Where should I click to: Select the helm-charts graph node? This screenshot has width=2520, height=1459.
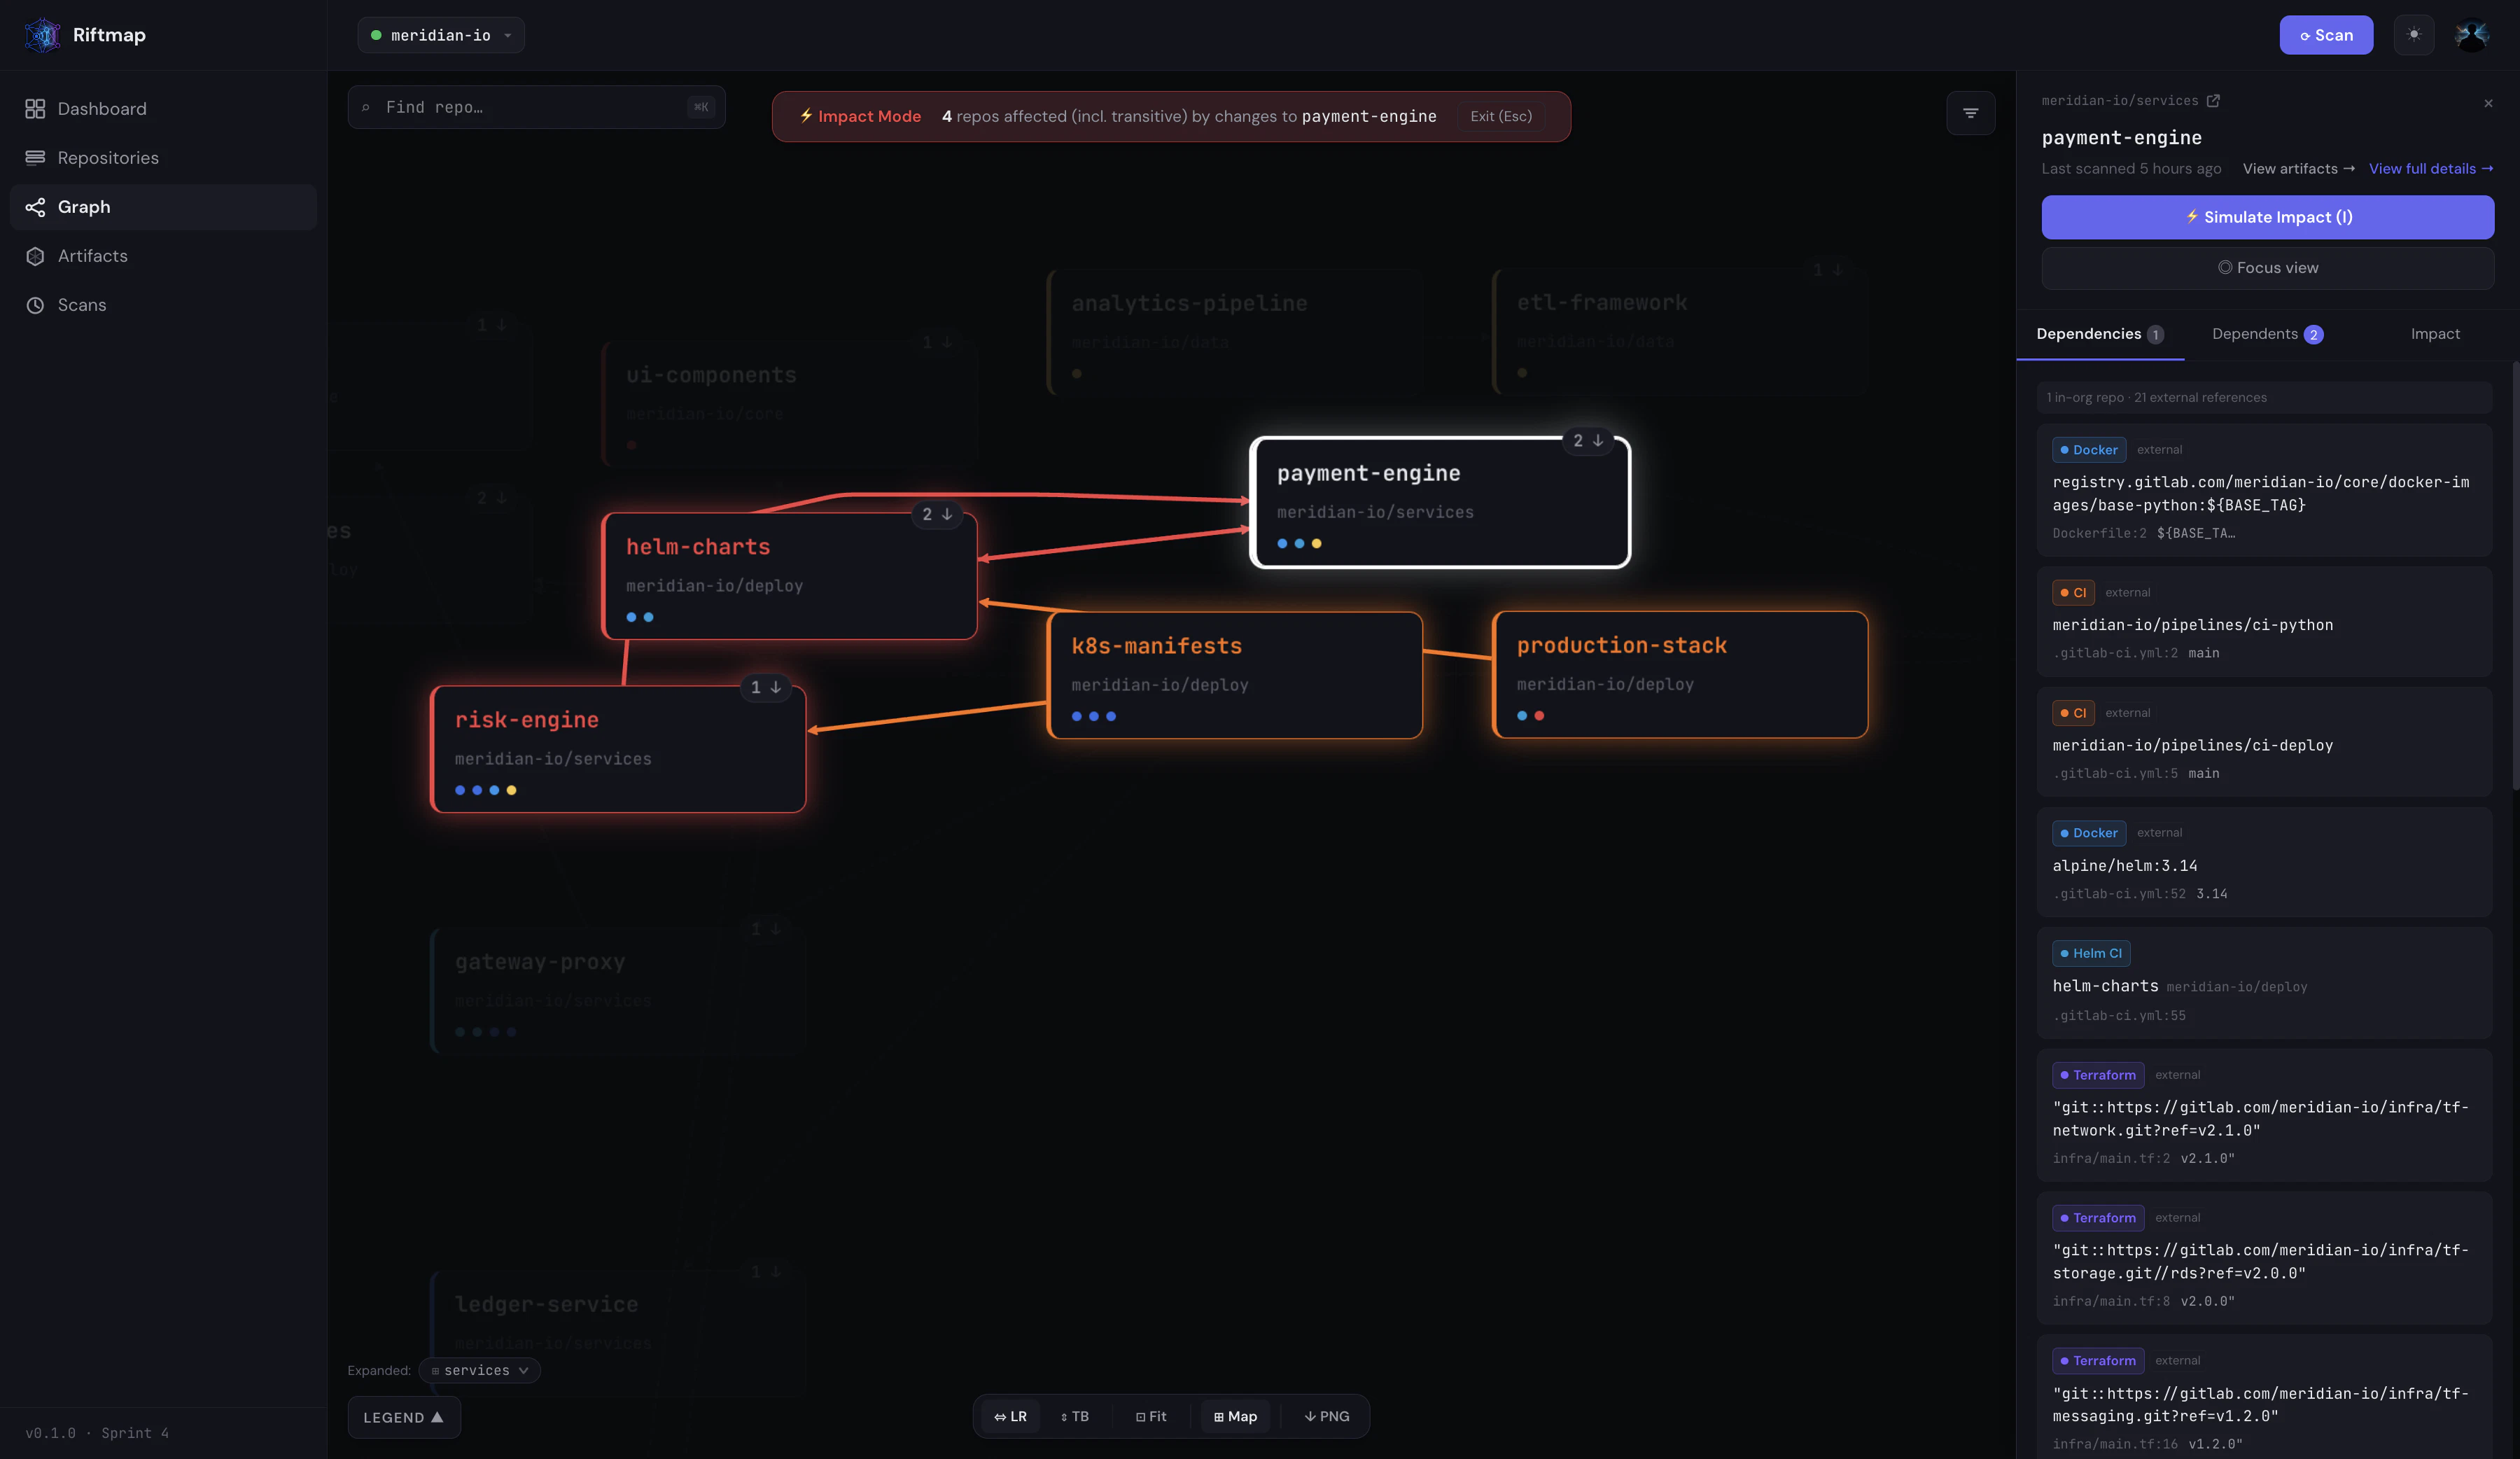[789, 577]
